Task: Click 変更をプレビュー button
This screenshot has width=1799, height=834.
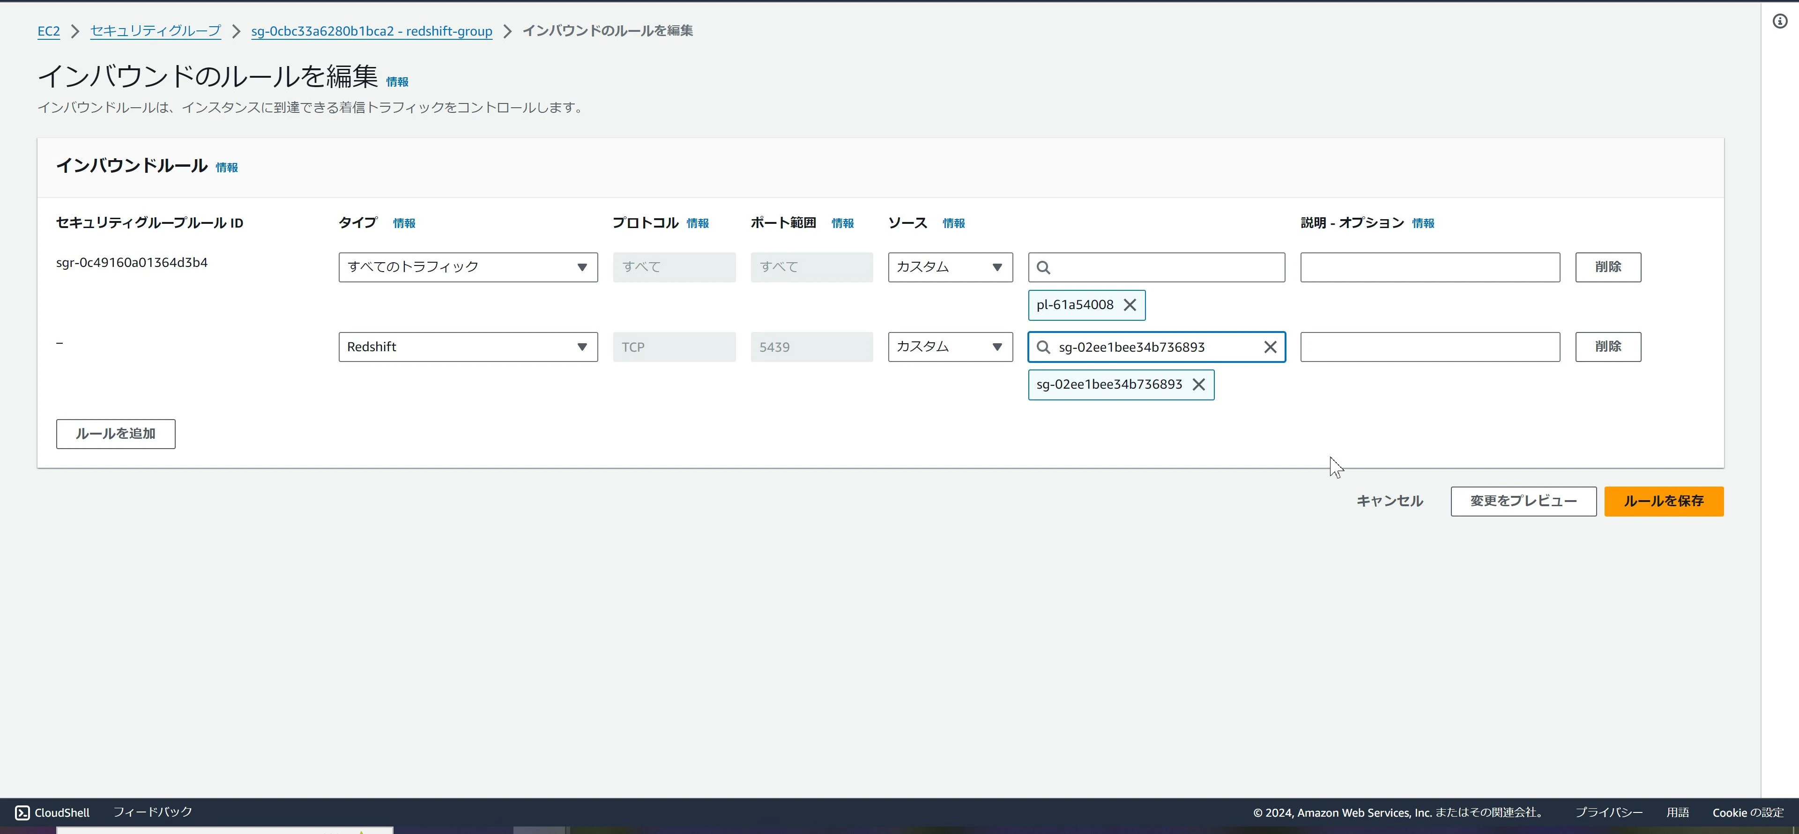Action: click(x=1523, y=501)
